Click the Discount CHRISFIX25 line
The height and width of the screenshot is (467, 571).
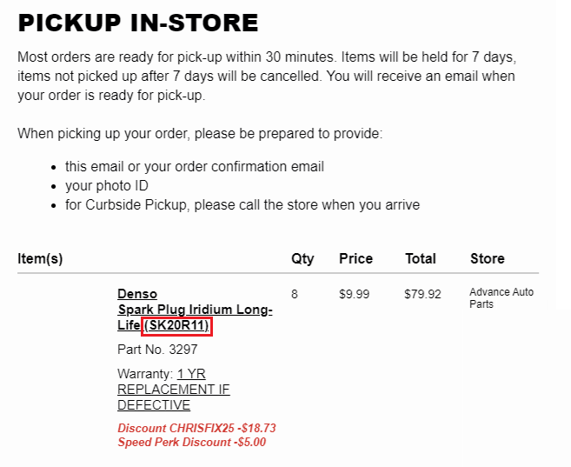(196, 428)
